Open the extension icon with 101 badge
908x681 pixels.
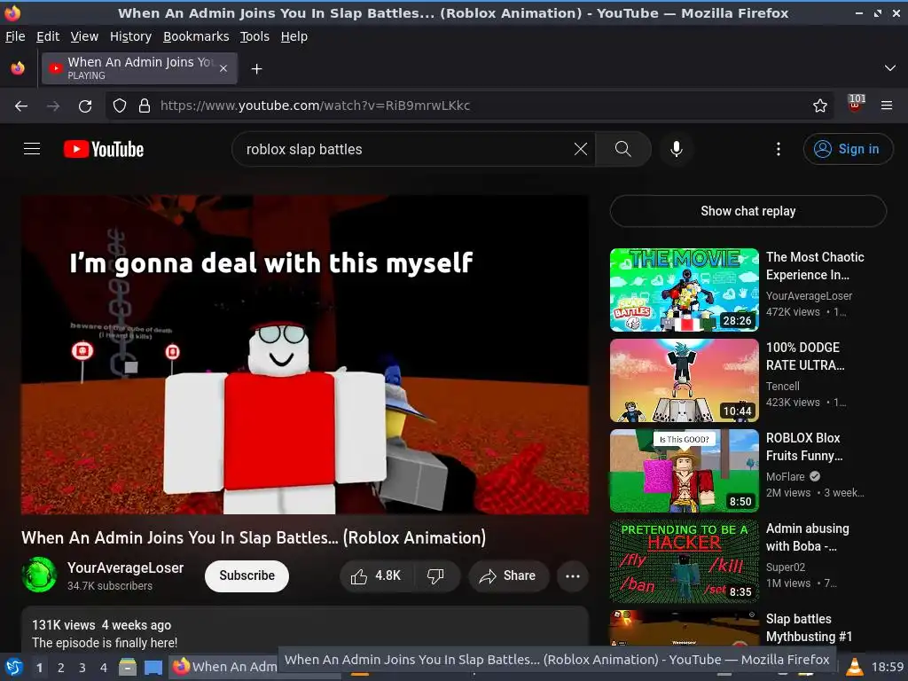pos(856,105)
